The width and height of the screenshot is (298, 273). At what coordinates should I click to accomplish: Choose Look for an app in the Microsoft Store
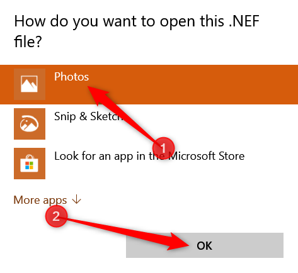149,156
